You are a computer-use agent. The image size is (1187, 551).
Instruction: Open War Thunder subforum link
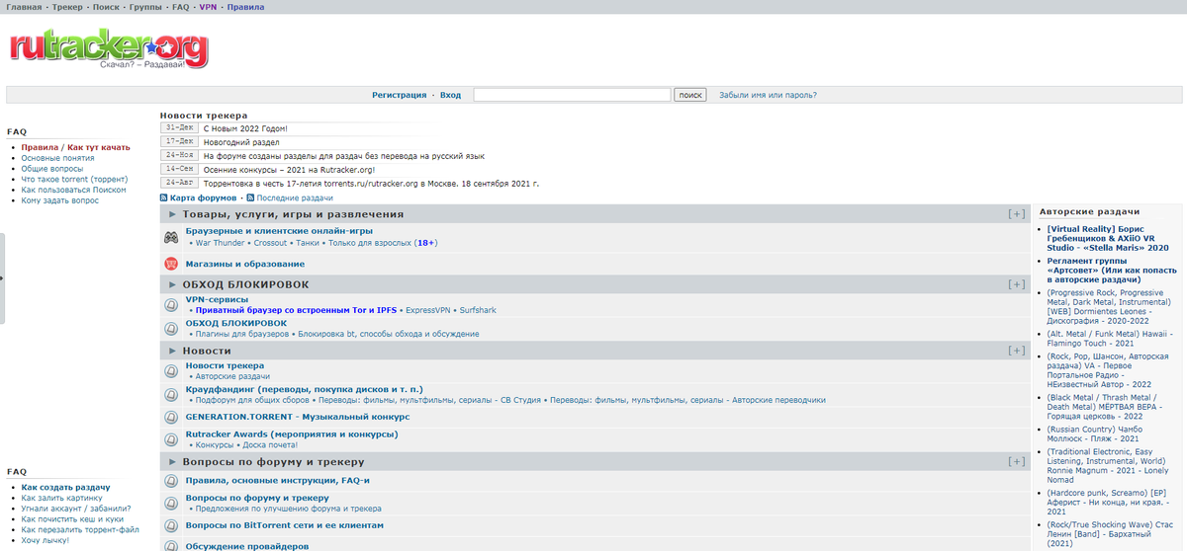(221, 243)
